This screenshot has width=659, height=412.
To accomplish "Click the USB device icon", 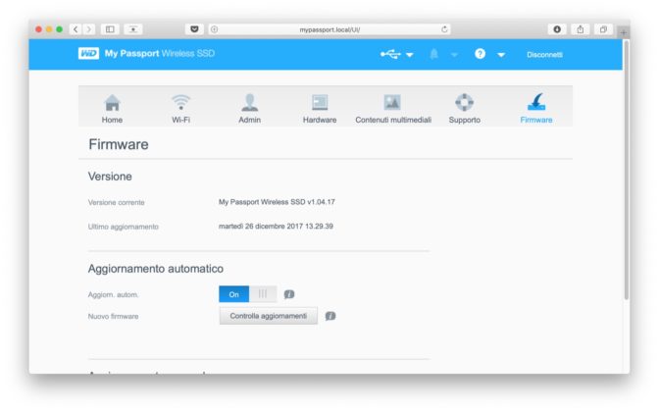I will (x=390, y=54).
